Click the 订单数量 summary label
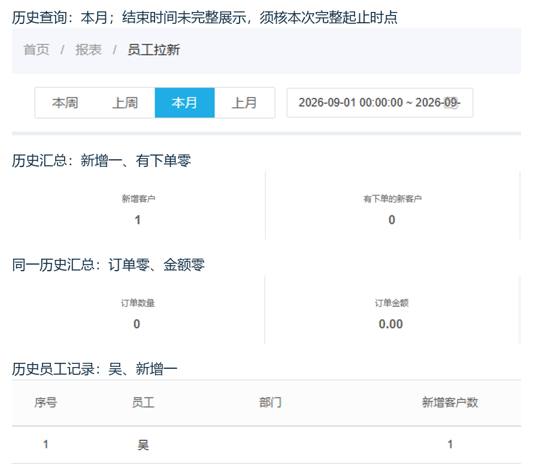 click(138, 303)
